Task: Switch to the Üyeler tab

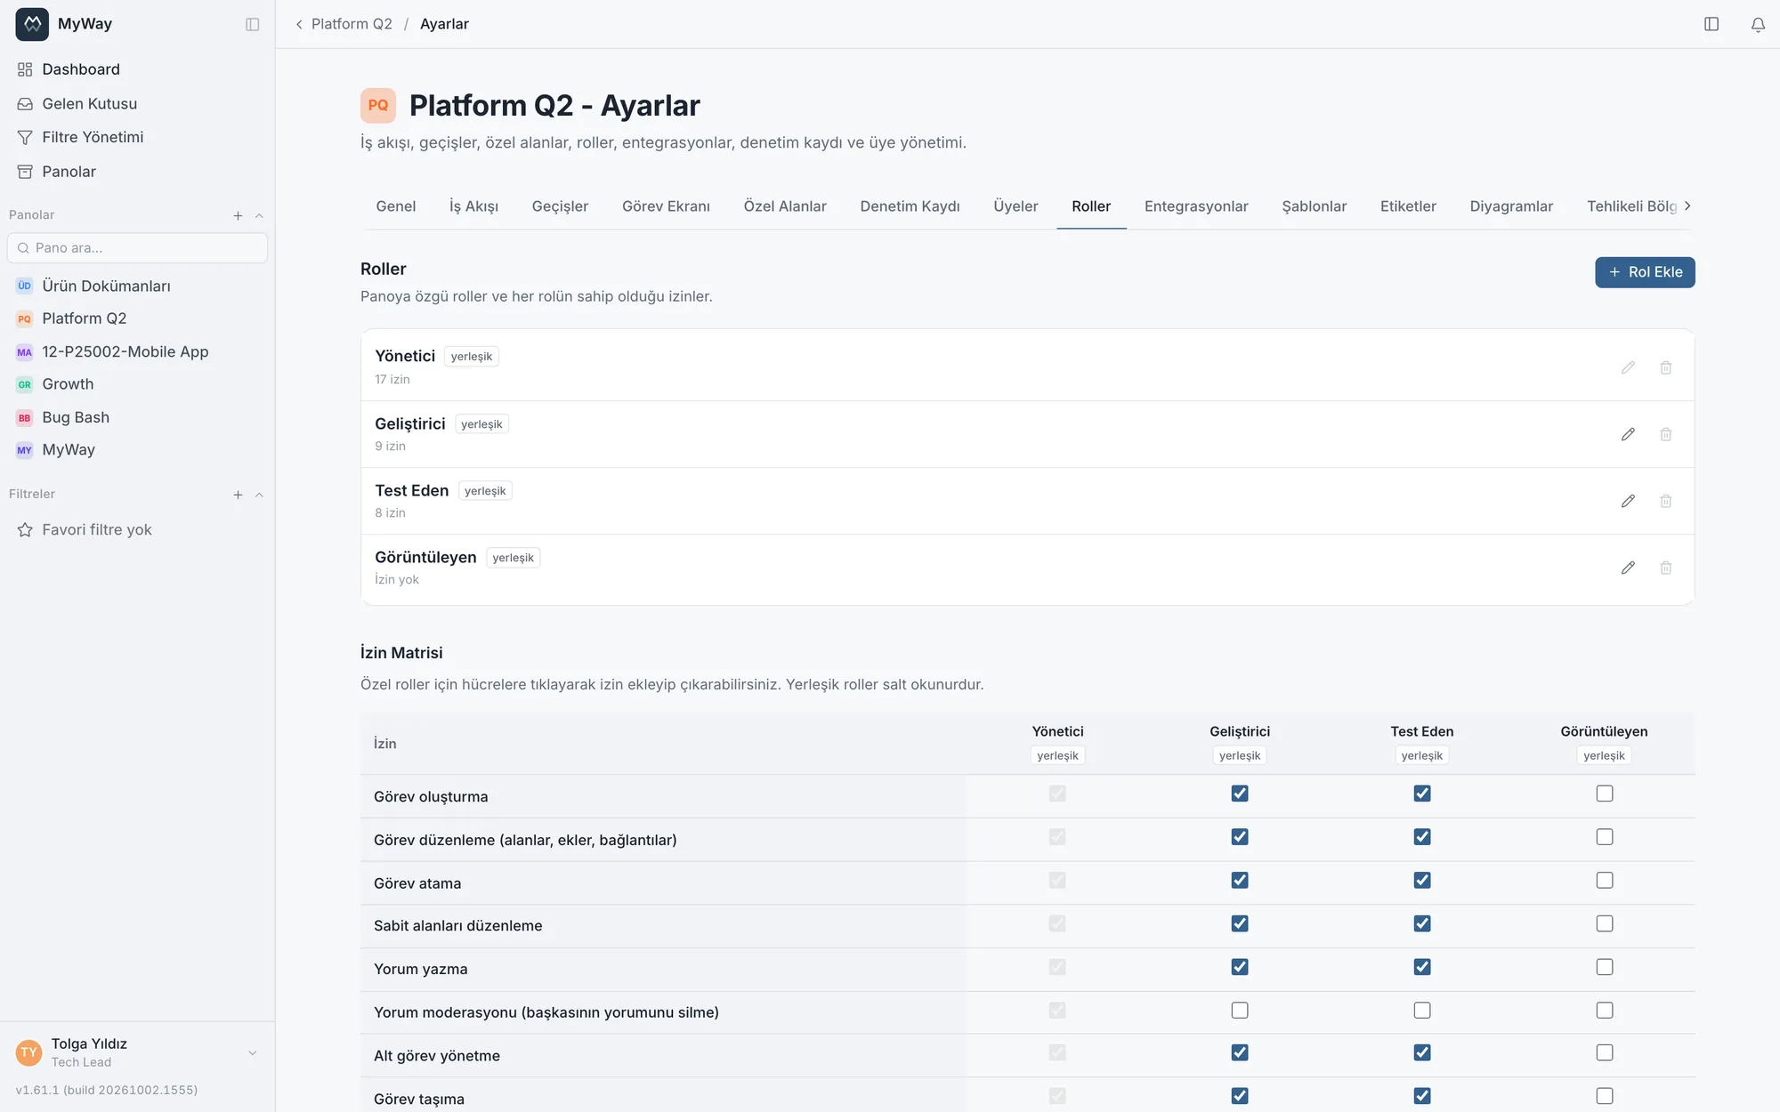Action: pyautogui.click(x=1015, y=206)
